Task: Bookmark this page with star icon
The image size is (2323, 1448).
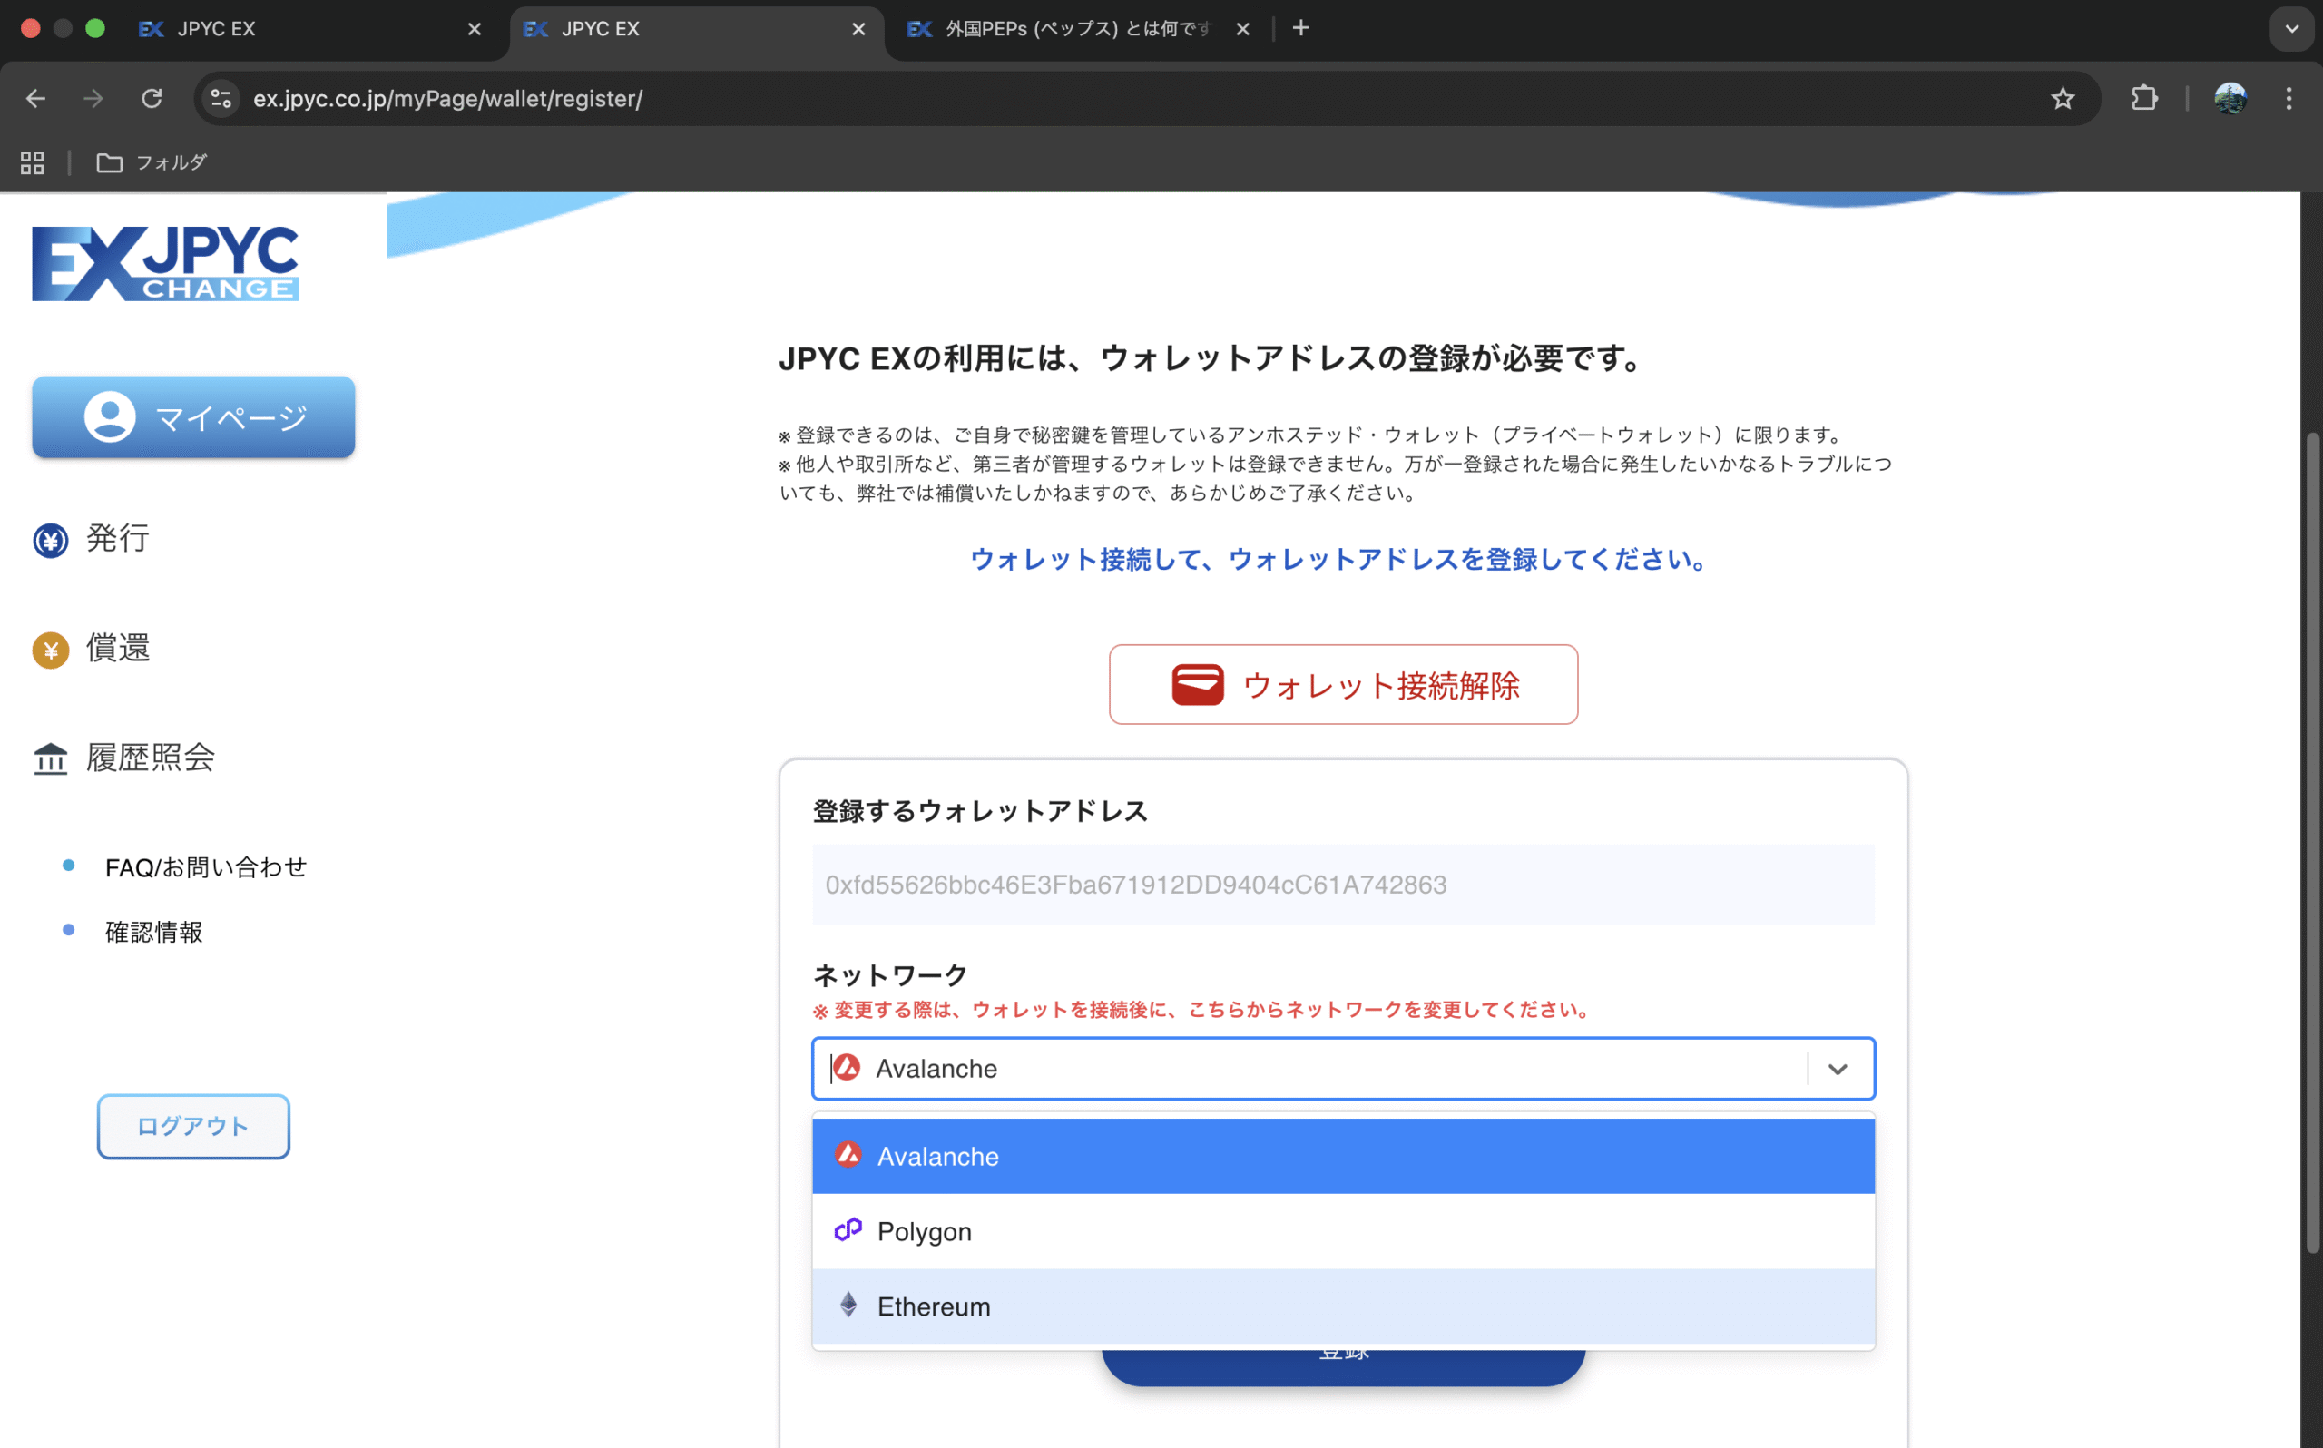Action: (x=2062, y=99)
